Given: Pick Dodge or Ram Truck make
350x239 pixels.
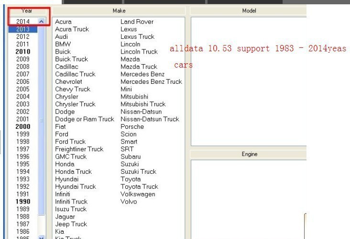Looking at the screenshot, I should (84, 119).
